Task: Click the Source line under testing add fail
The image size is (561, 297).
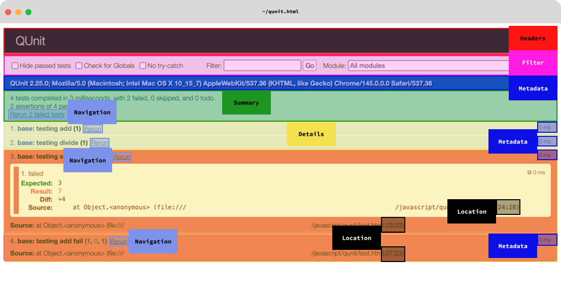Action: click(207, 253)
